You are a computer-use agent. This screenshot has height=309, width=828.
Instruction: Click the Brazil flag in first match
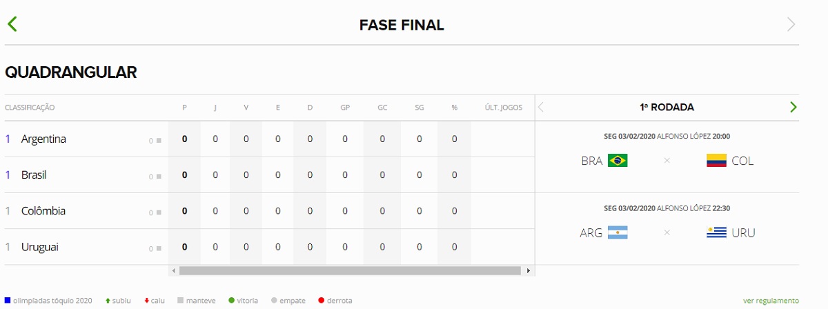618,161
